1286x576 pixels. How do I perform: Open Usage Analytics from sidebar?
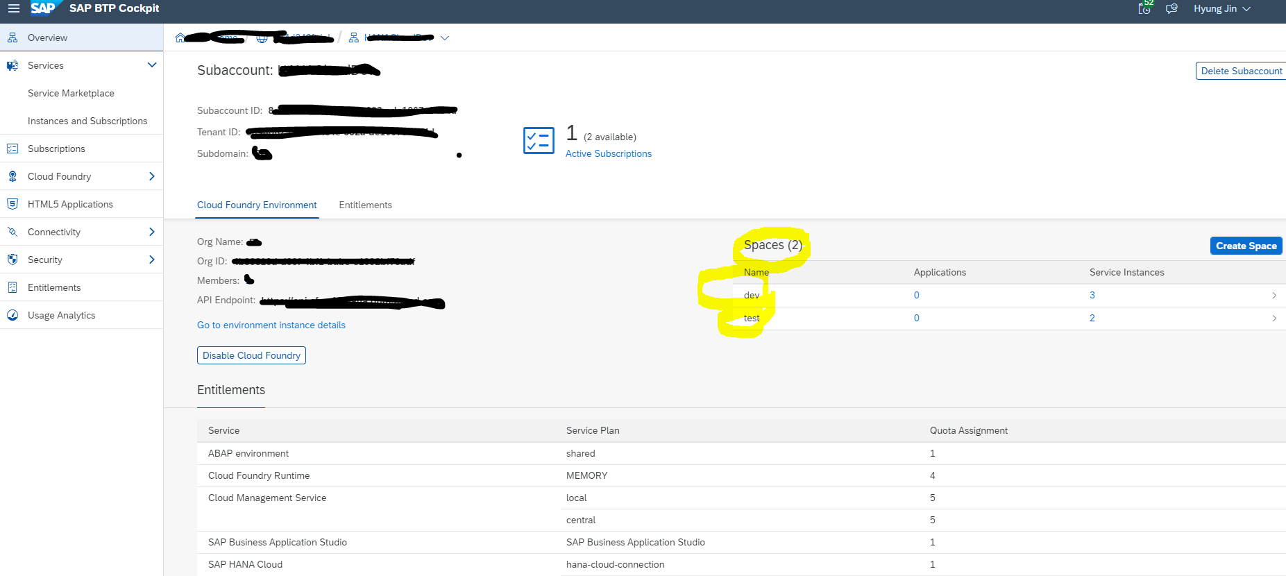(61, 315)
